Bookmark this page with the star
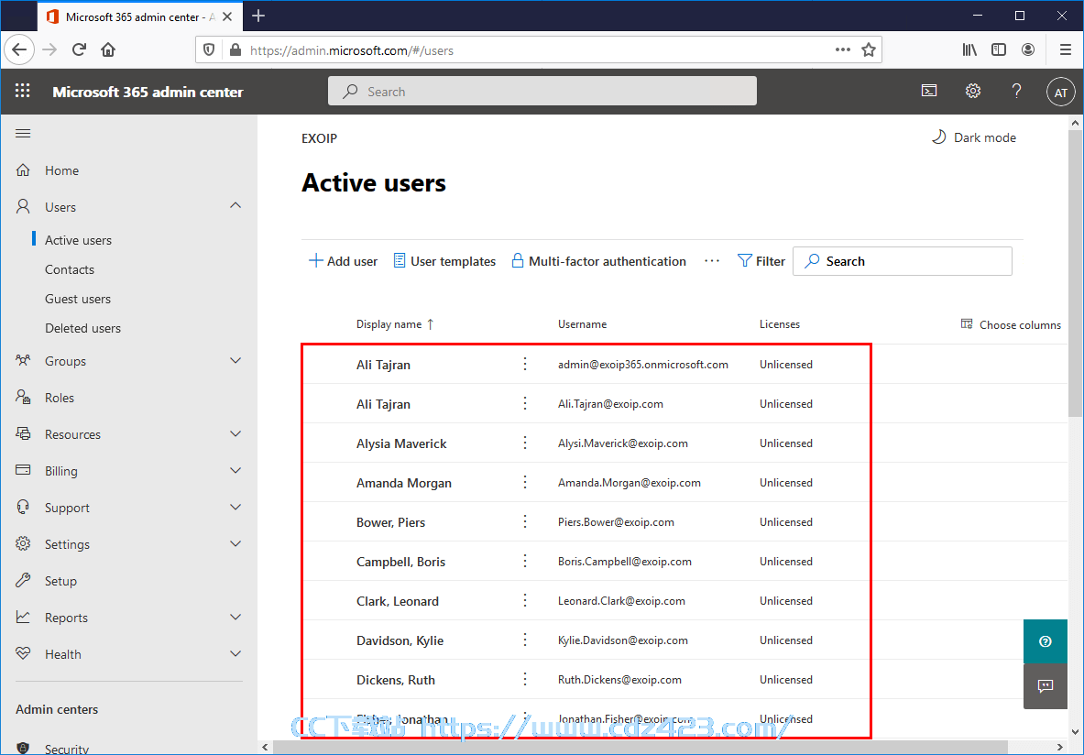The image size is (1084, 755). click(x=869, y=49)
